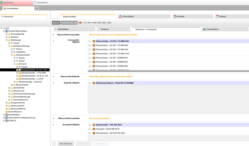Expand the Bandschleifer tree node
249x146 pixels.
(12, 85)
